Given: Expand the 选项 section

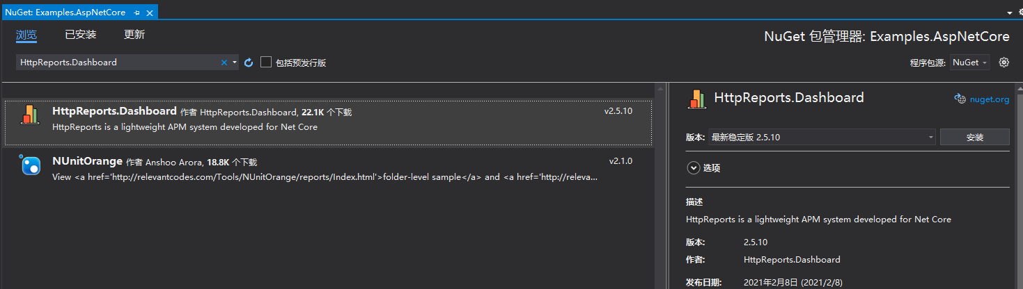Looking at the screenshot, I should tap(693, 167).
